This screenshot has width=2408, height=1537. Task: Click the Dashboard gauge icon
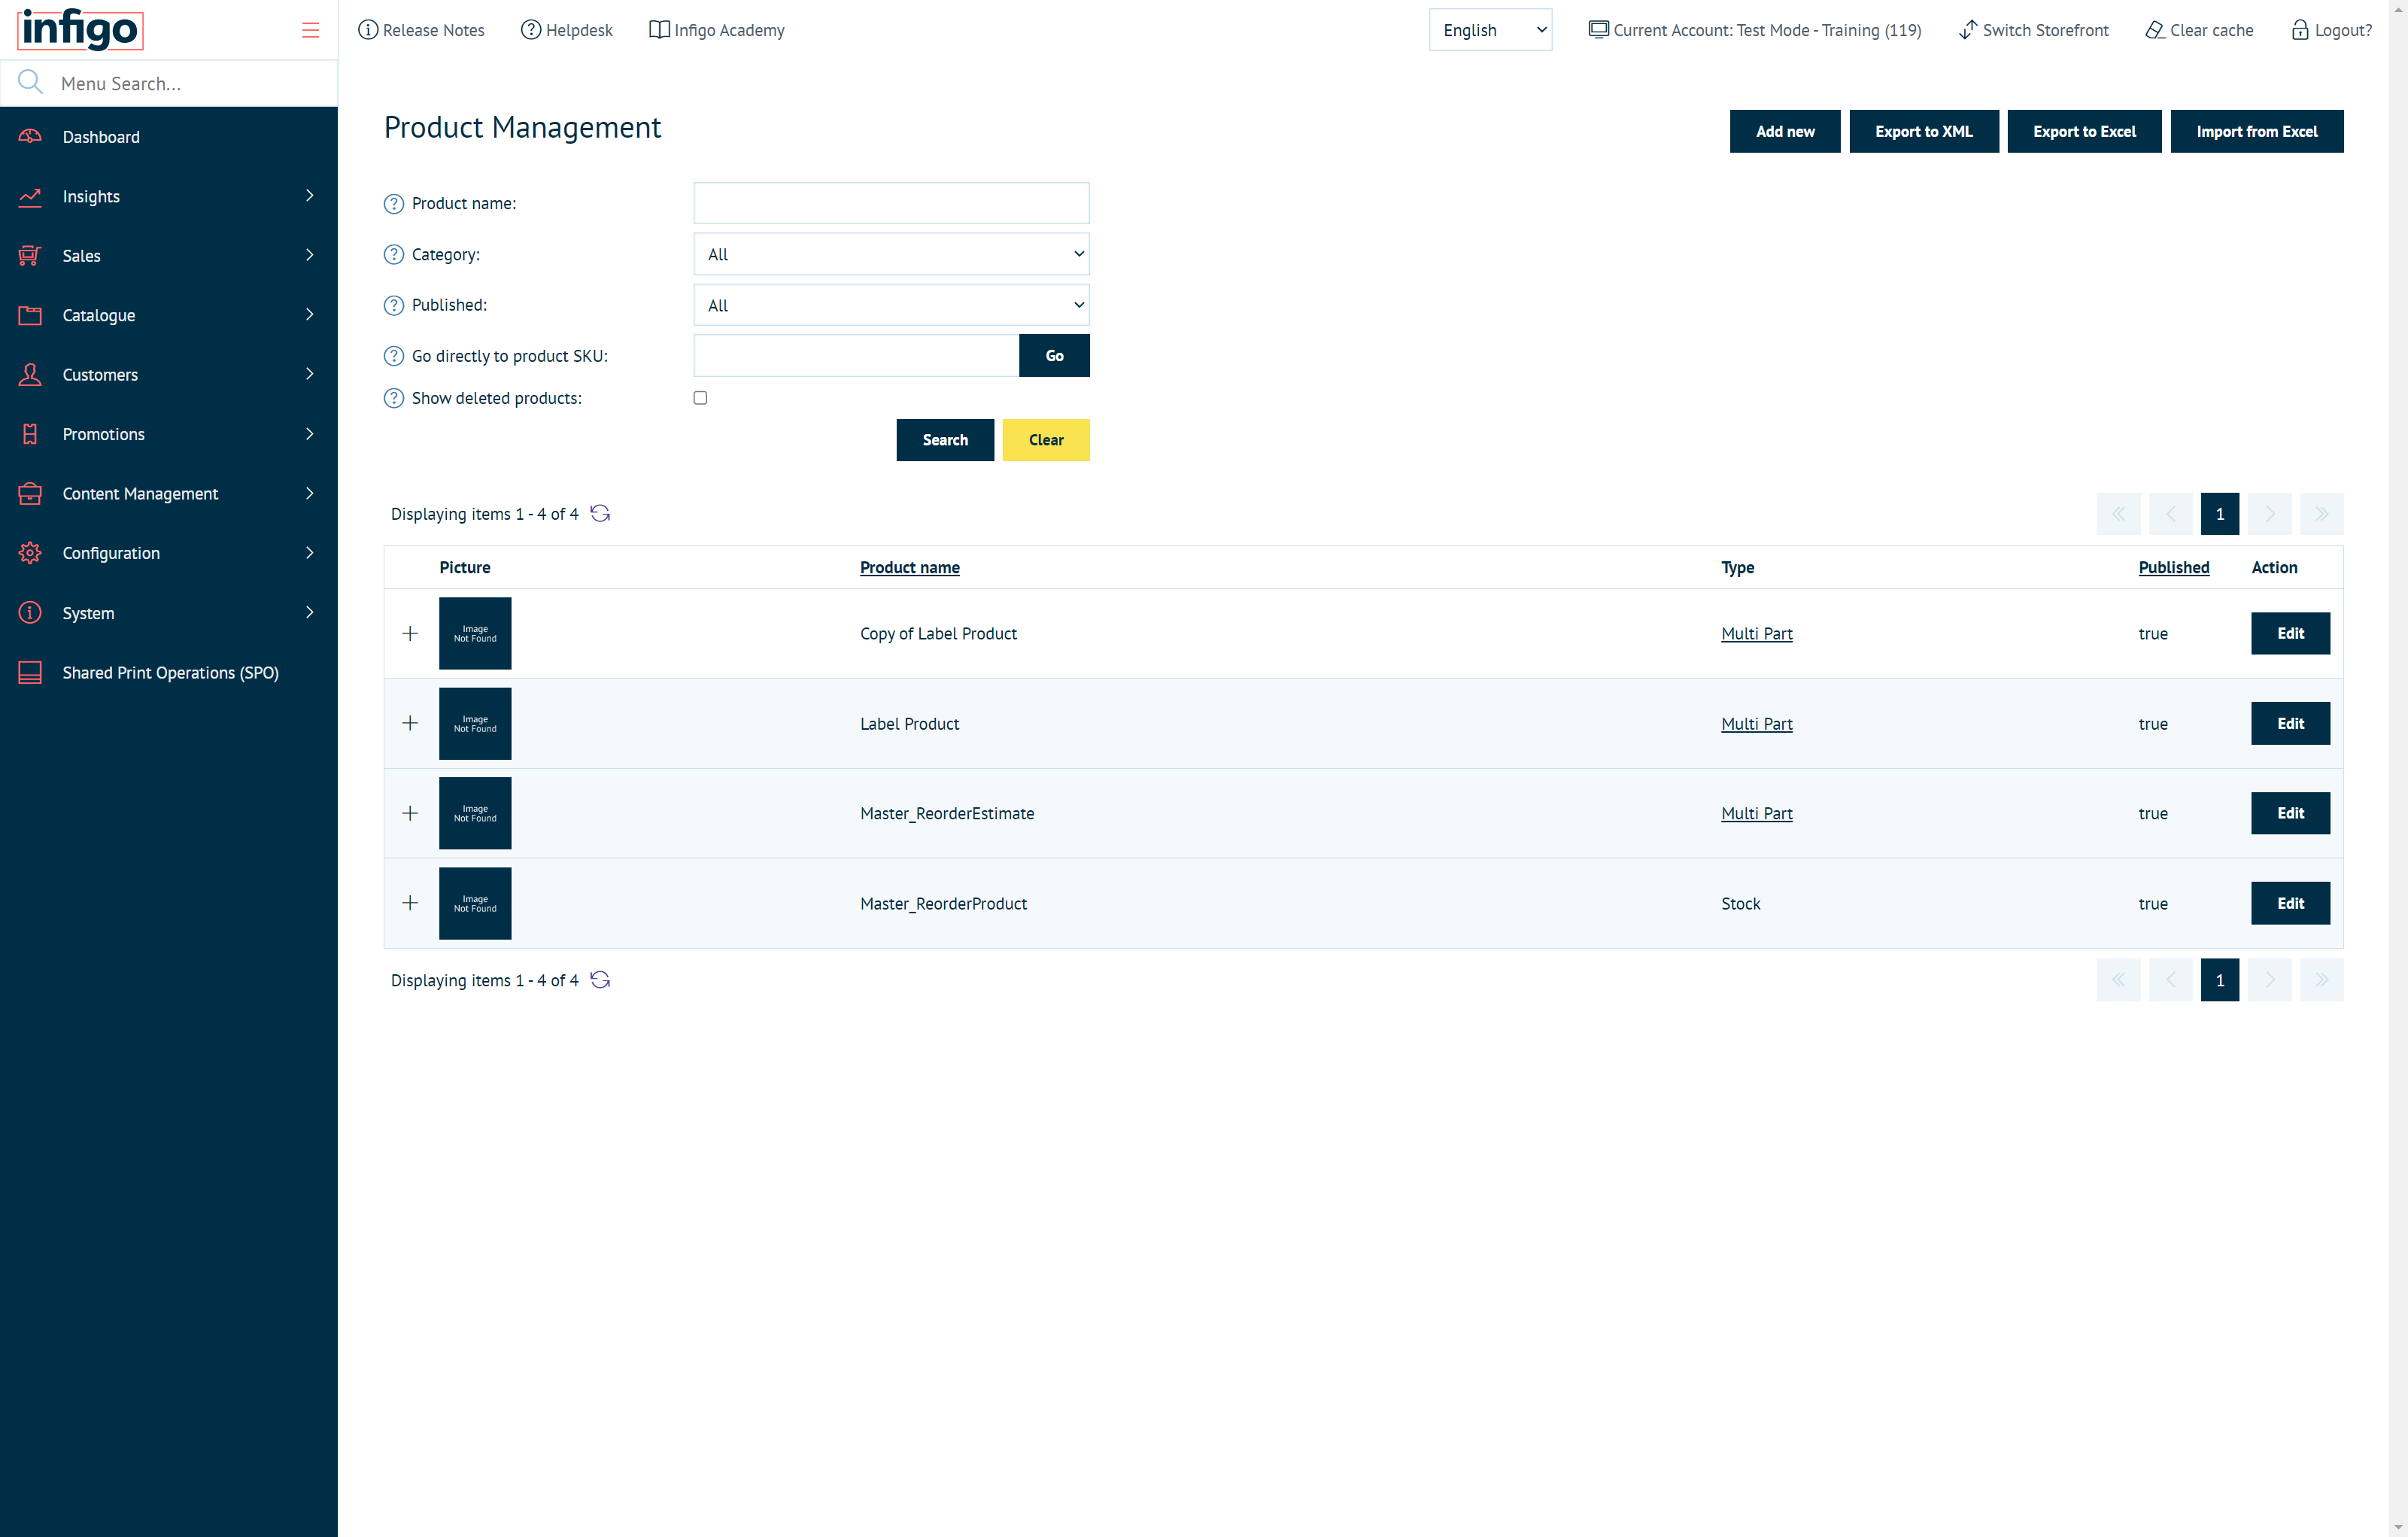tap(30, 136)
